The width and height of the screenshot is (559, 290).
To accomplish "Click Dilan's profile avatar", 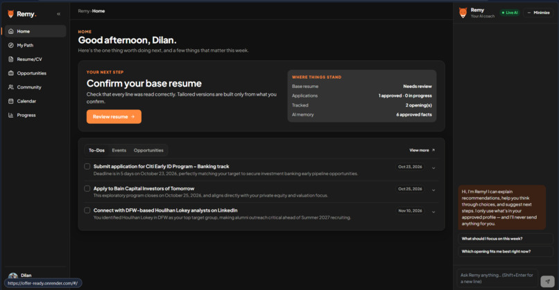I will point(13,275).
